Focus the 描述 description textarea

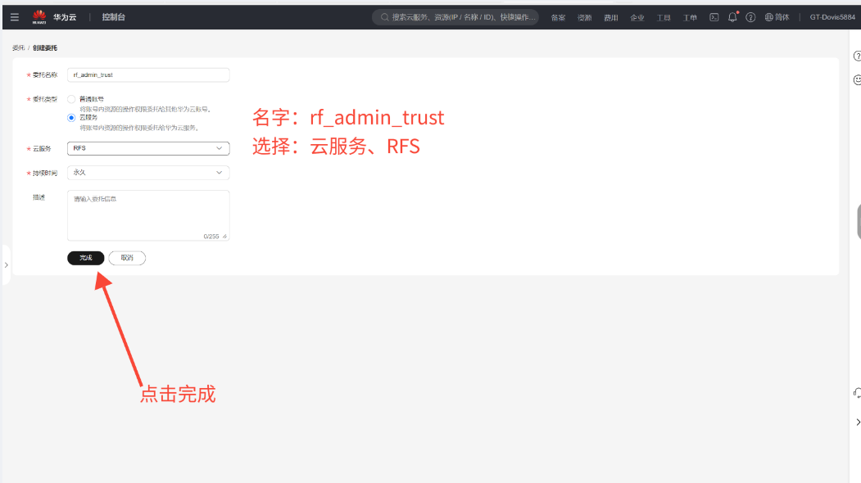tap(148, 214)
